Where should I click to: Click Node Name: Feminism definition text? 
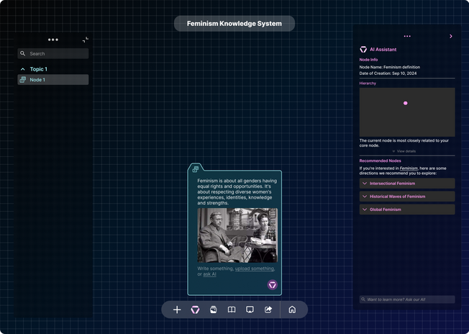[389, 67]
